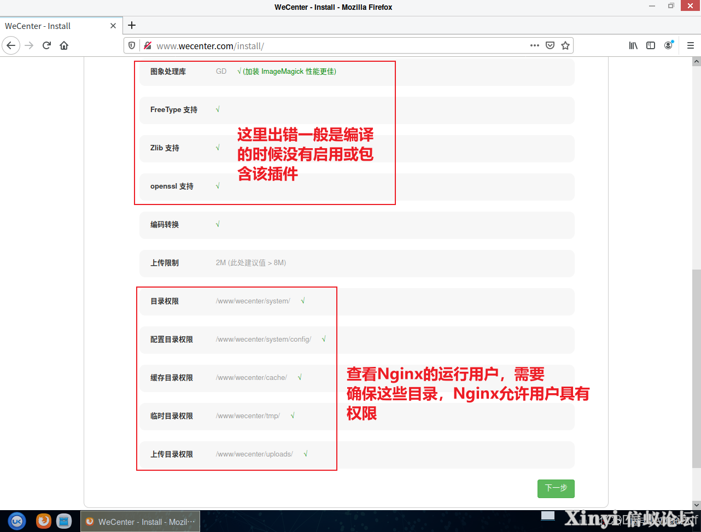
Task: Click the page vertical scrollbar thumb
Action: [x=696, y=369]
